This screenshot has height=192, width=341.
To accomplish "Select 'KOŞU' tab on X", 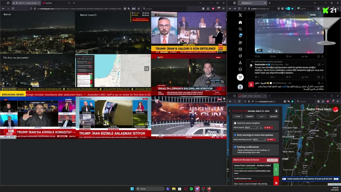I will pyautogui.click(x=313, y=15).
